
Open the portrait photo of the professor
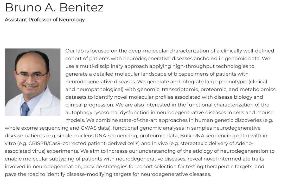33,82
